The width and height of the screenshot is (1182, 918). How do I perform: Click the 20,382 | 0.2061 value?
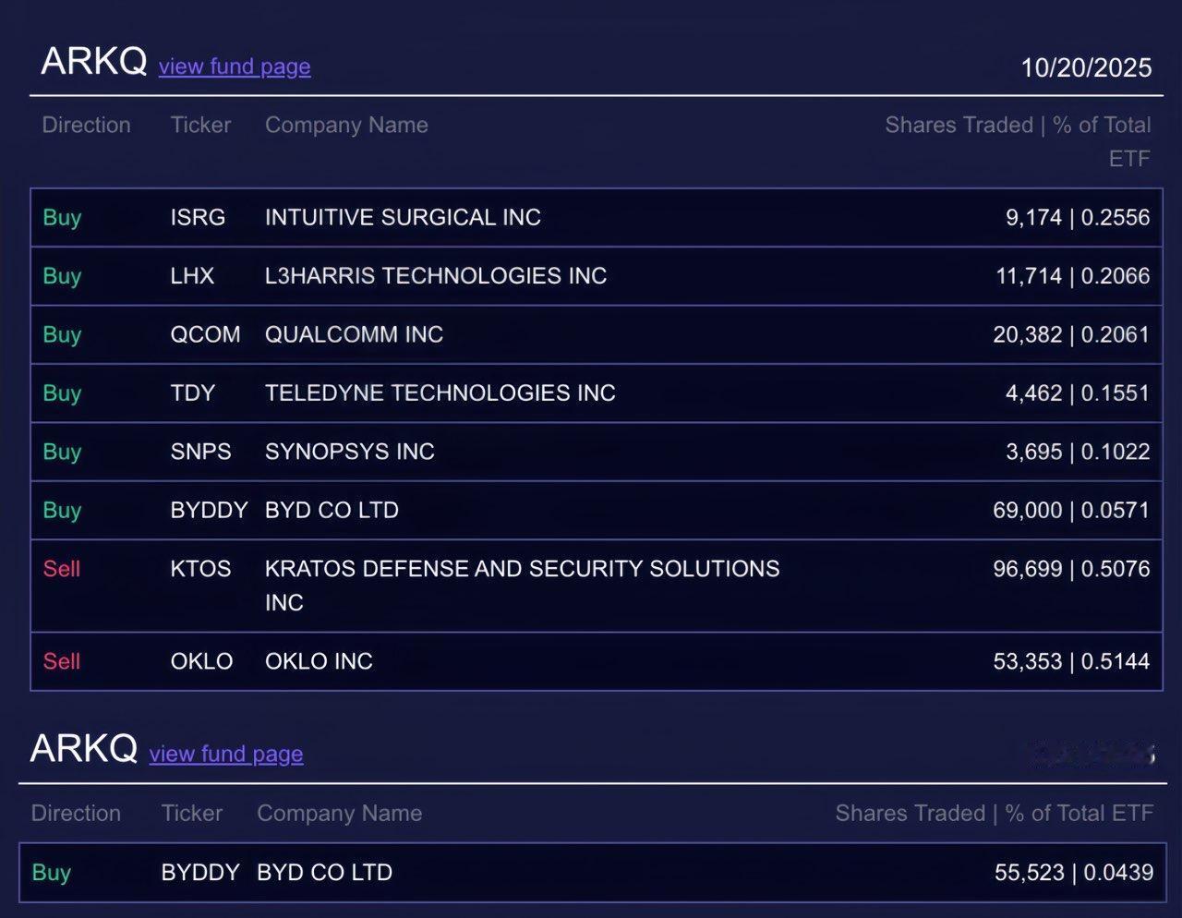[x=1071, y=334]
